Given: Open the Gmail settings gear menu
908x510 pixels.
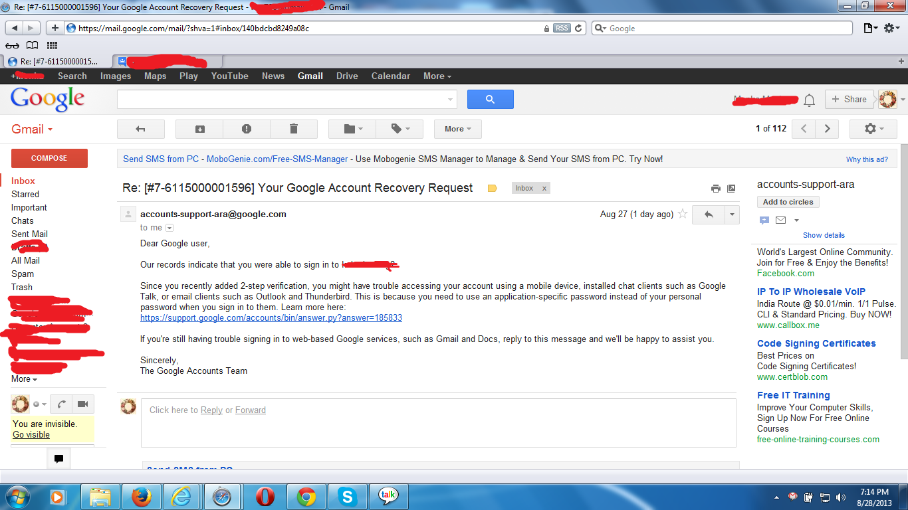Looking at the screenshot, I should (873, 129).
